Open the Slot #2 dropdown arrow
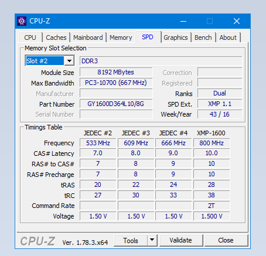Viewport: 266px width, 256px height. click(69, 61)
